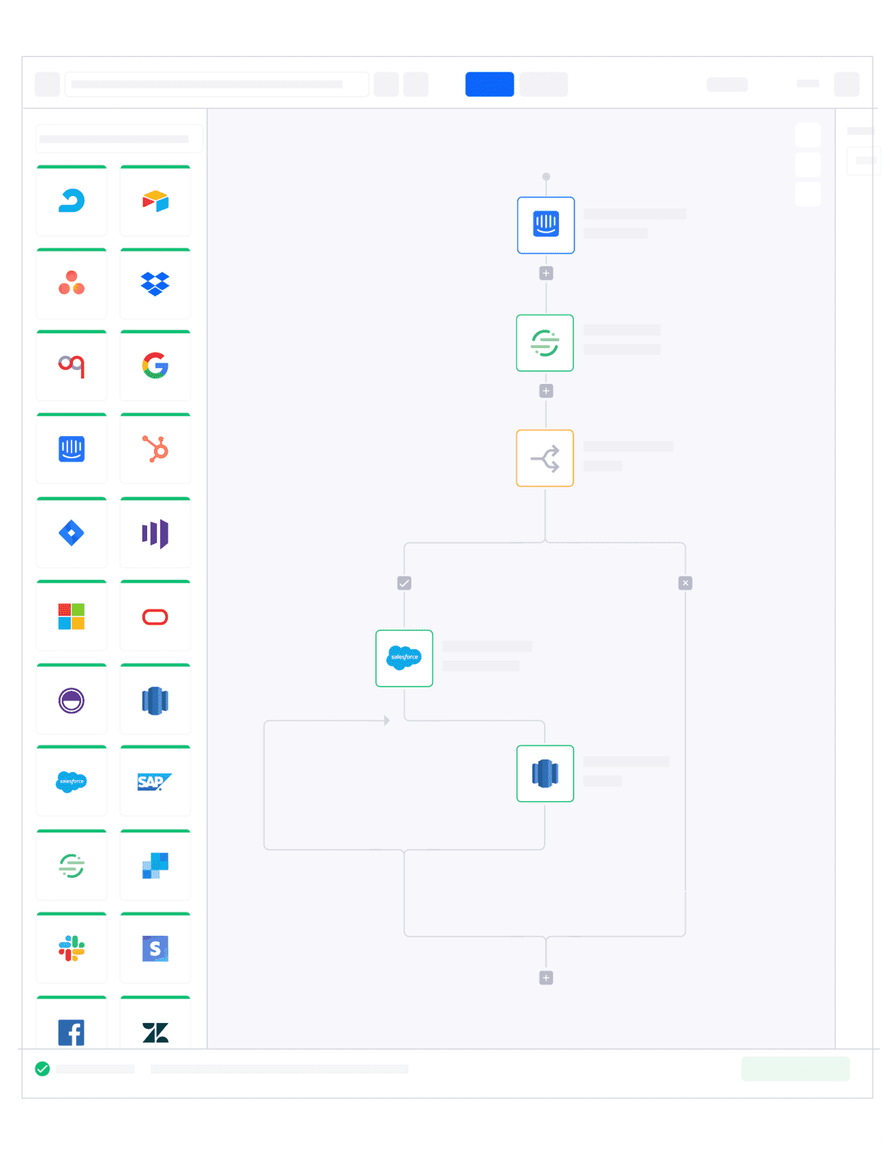Add a step below the Intercom node

tap(546, 273)
